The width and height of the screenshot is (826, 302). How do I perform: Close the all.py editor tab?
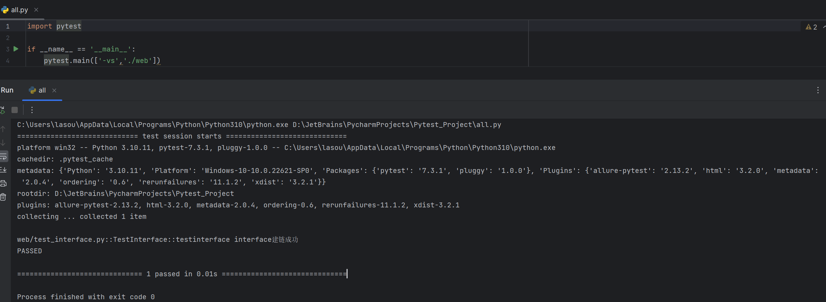36,10
